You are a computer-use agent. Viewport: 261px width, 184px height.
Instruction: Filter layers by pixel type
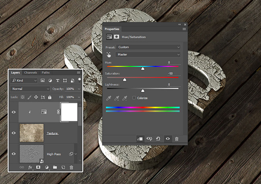(43, 81)
